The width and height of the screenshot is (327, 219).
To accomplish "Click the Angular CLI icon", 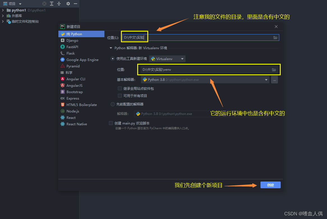I will 63,79.
